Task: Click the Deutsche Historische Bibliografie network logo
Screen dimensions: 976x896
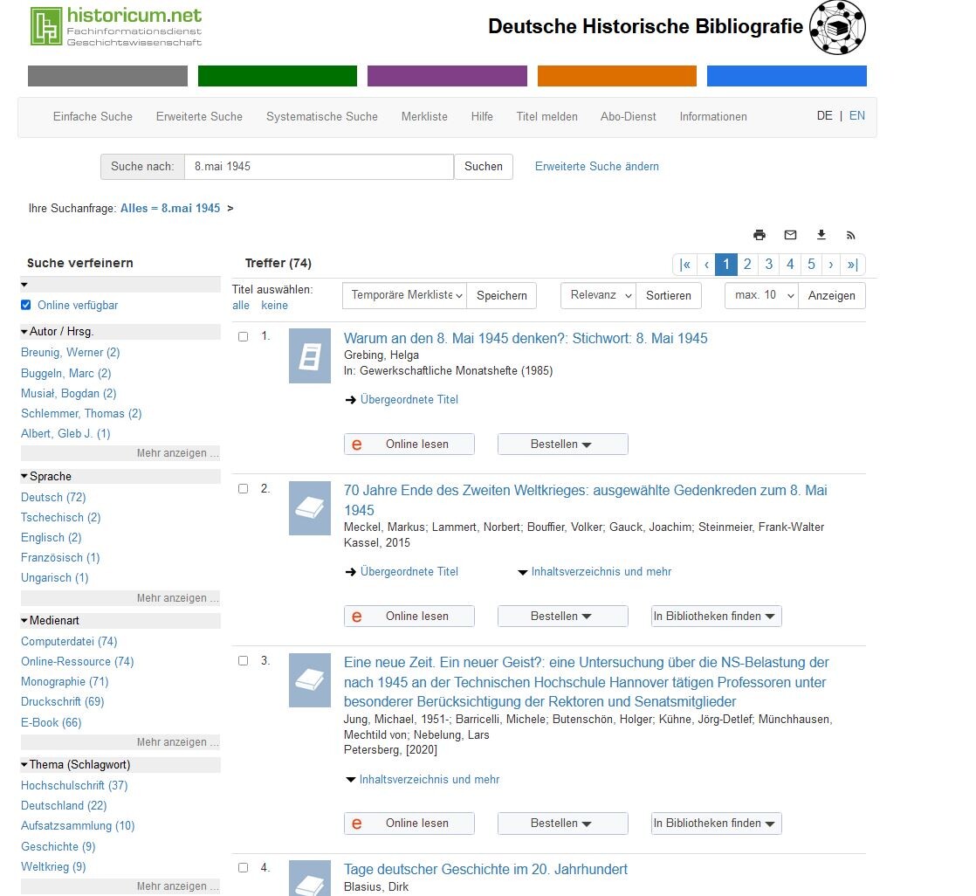Action: pyautogui.click(x=836, y=28)
